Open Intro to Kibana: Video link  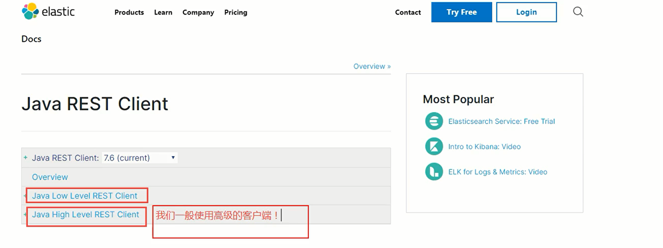[x=485, y=146]
